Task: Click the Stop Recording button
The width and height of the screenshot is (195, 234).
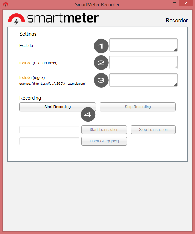Action: tap(138, 107)
